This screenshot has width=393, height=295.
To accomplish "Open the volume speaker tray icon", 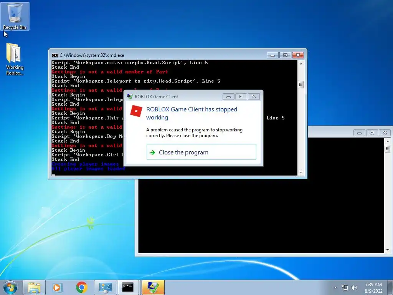I will (354, 288).
